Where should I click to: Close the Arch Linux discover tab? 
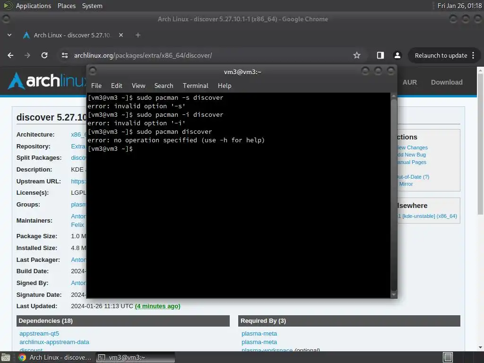[x=121, y=35]
